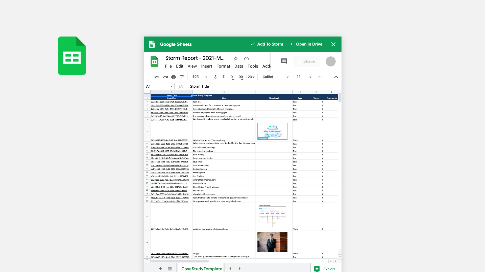Click the Open in Drive button
This screenshot has width=485, height=272.
coord(306,44)
